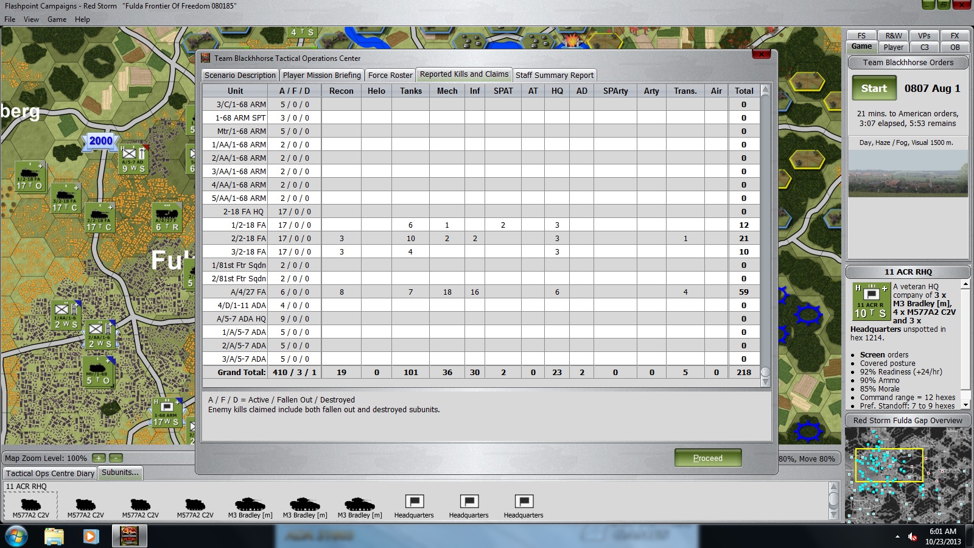Open Windows Media Player from the taskbar
The height and width of the screenshot is (548, 974).
91,536
